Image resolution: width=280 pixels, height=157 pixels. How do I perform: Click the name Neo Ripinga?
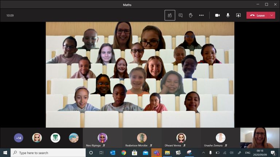[93, 145]
